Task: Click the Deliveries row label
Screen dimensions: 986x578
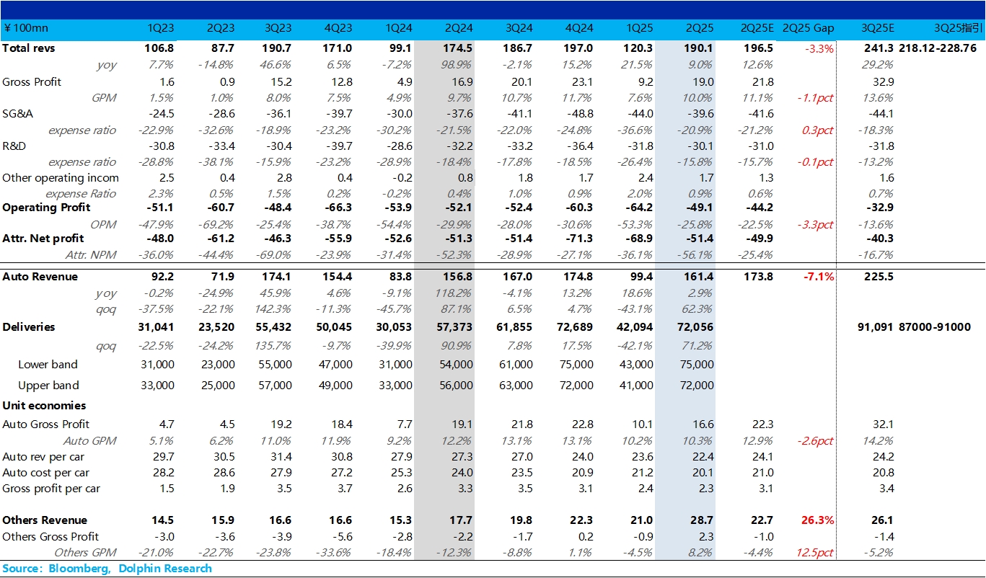Action: (x=28, y=327)
